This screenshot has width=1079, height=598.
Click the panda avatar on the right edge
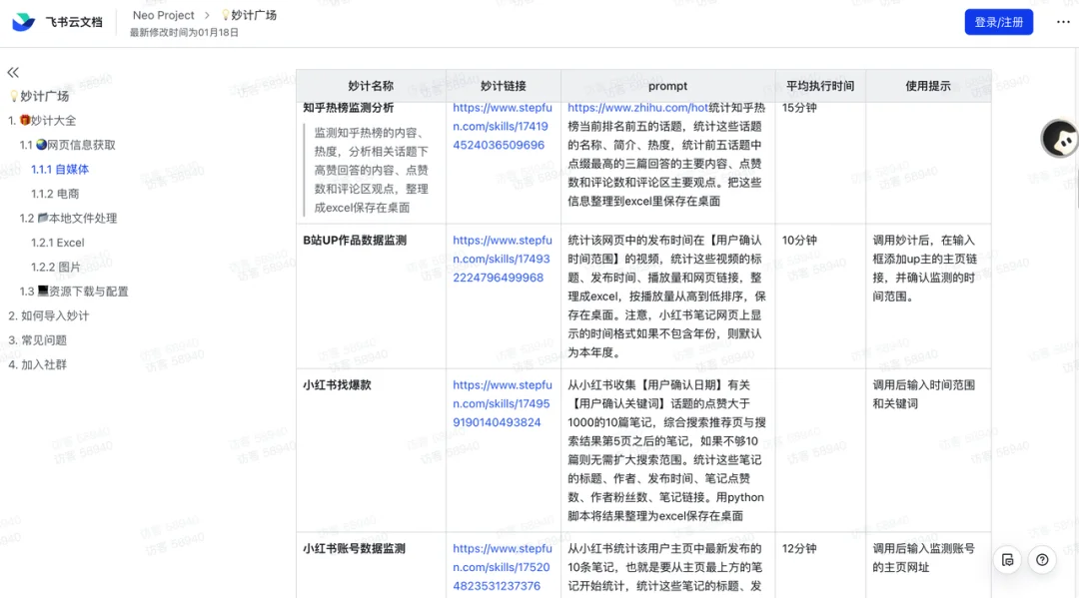pyautogui.click(x=1058, y=138)
